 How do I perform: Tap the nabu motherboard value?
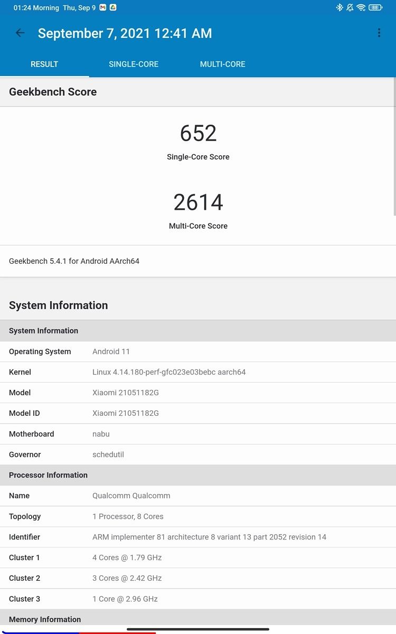click(101, 434)
